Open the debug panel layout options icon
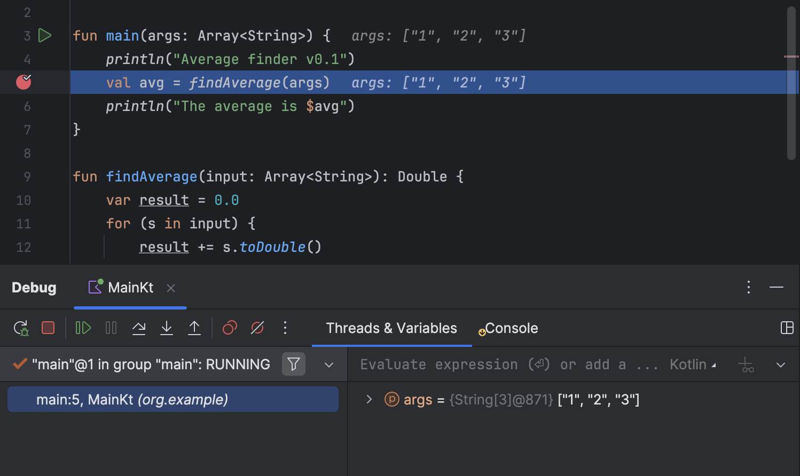 [x=787, y=328]
